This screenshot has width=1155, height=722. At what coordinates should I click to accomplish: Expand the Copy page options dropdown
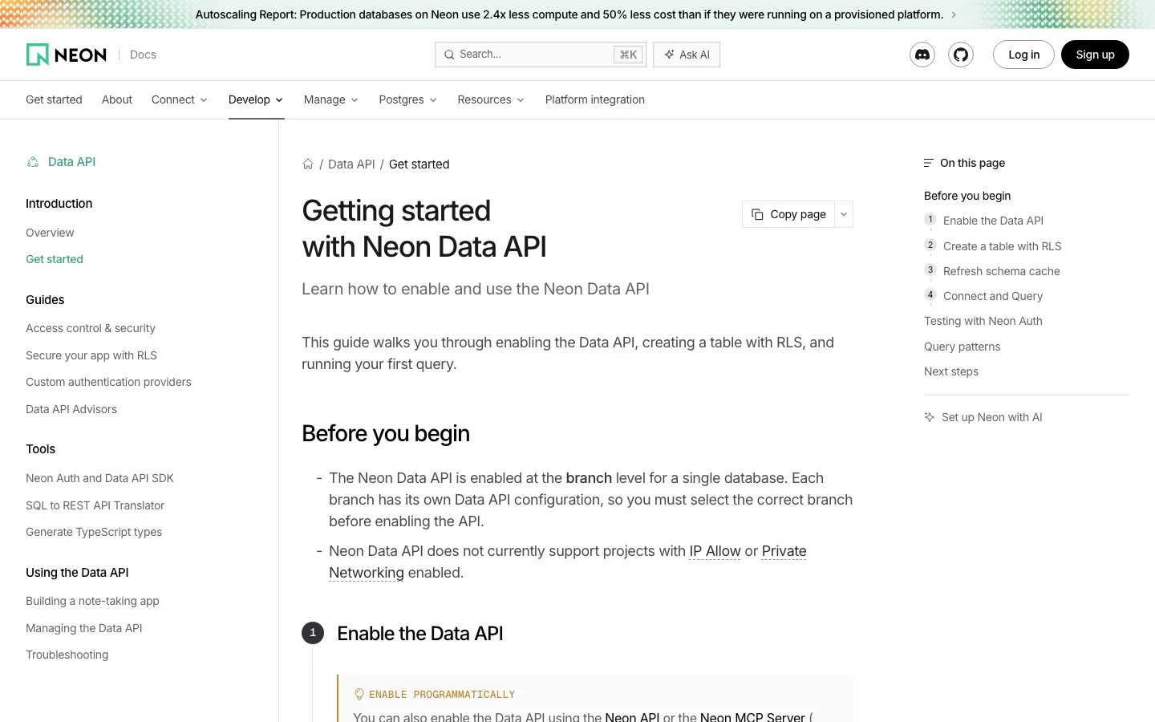click(844, 214)
